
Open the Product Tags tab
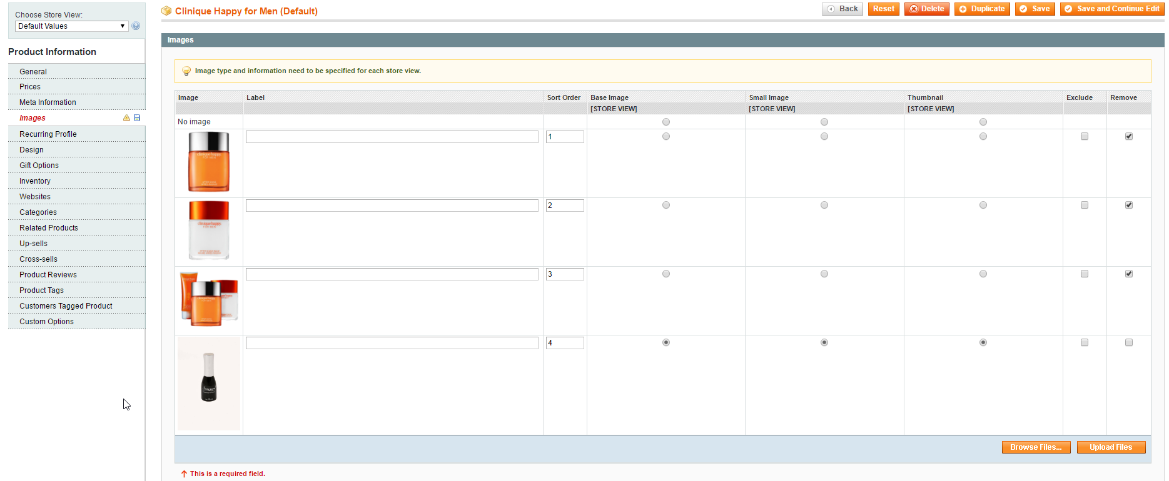pyautogui.click(x=77, y=290)
